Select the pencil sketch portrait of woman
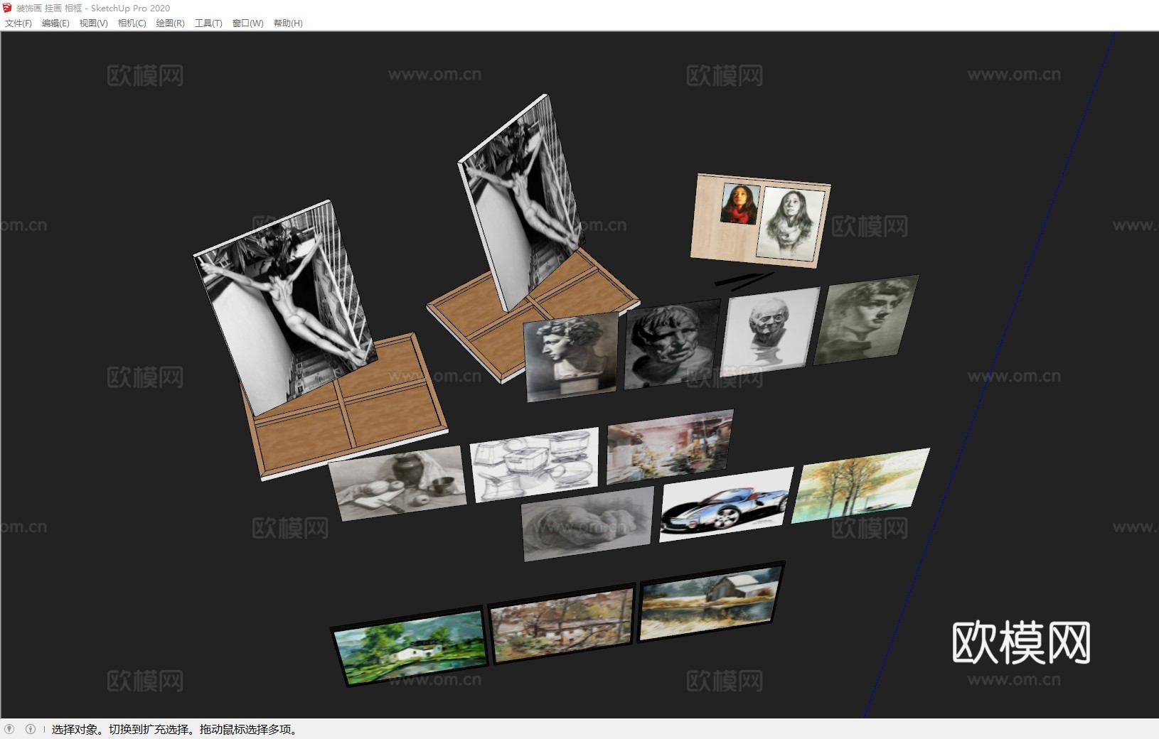Screen dimensions: 1159x739 pos(790,223)
